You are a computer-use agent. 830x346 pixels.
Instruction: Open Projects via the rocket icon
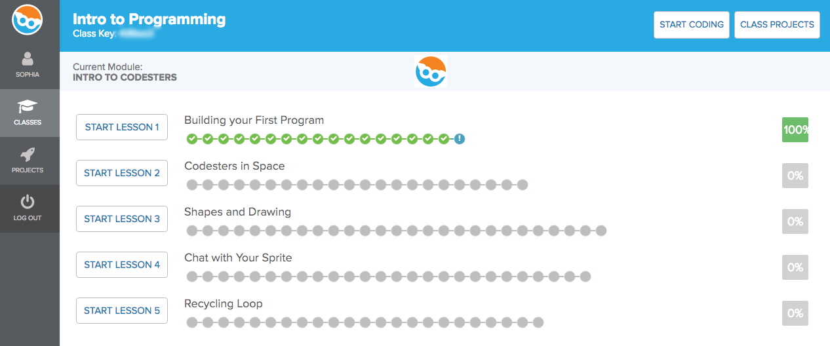click(x=28, y=155)
